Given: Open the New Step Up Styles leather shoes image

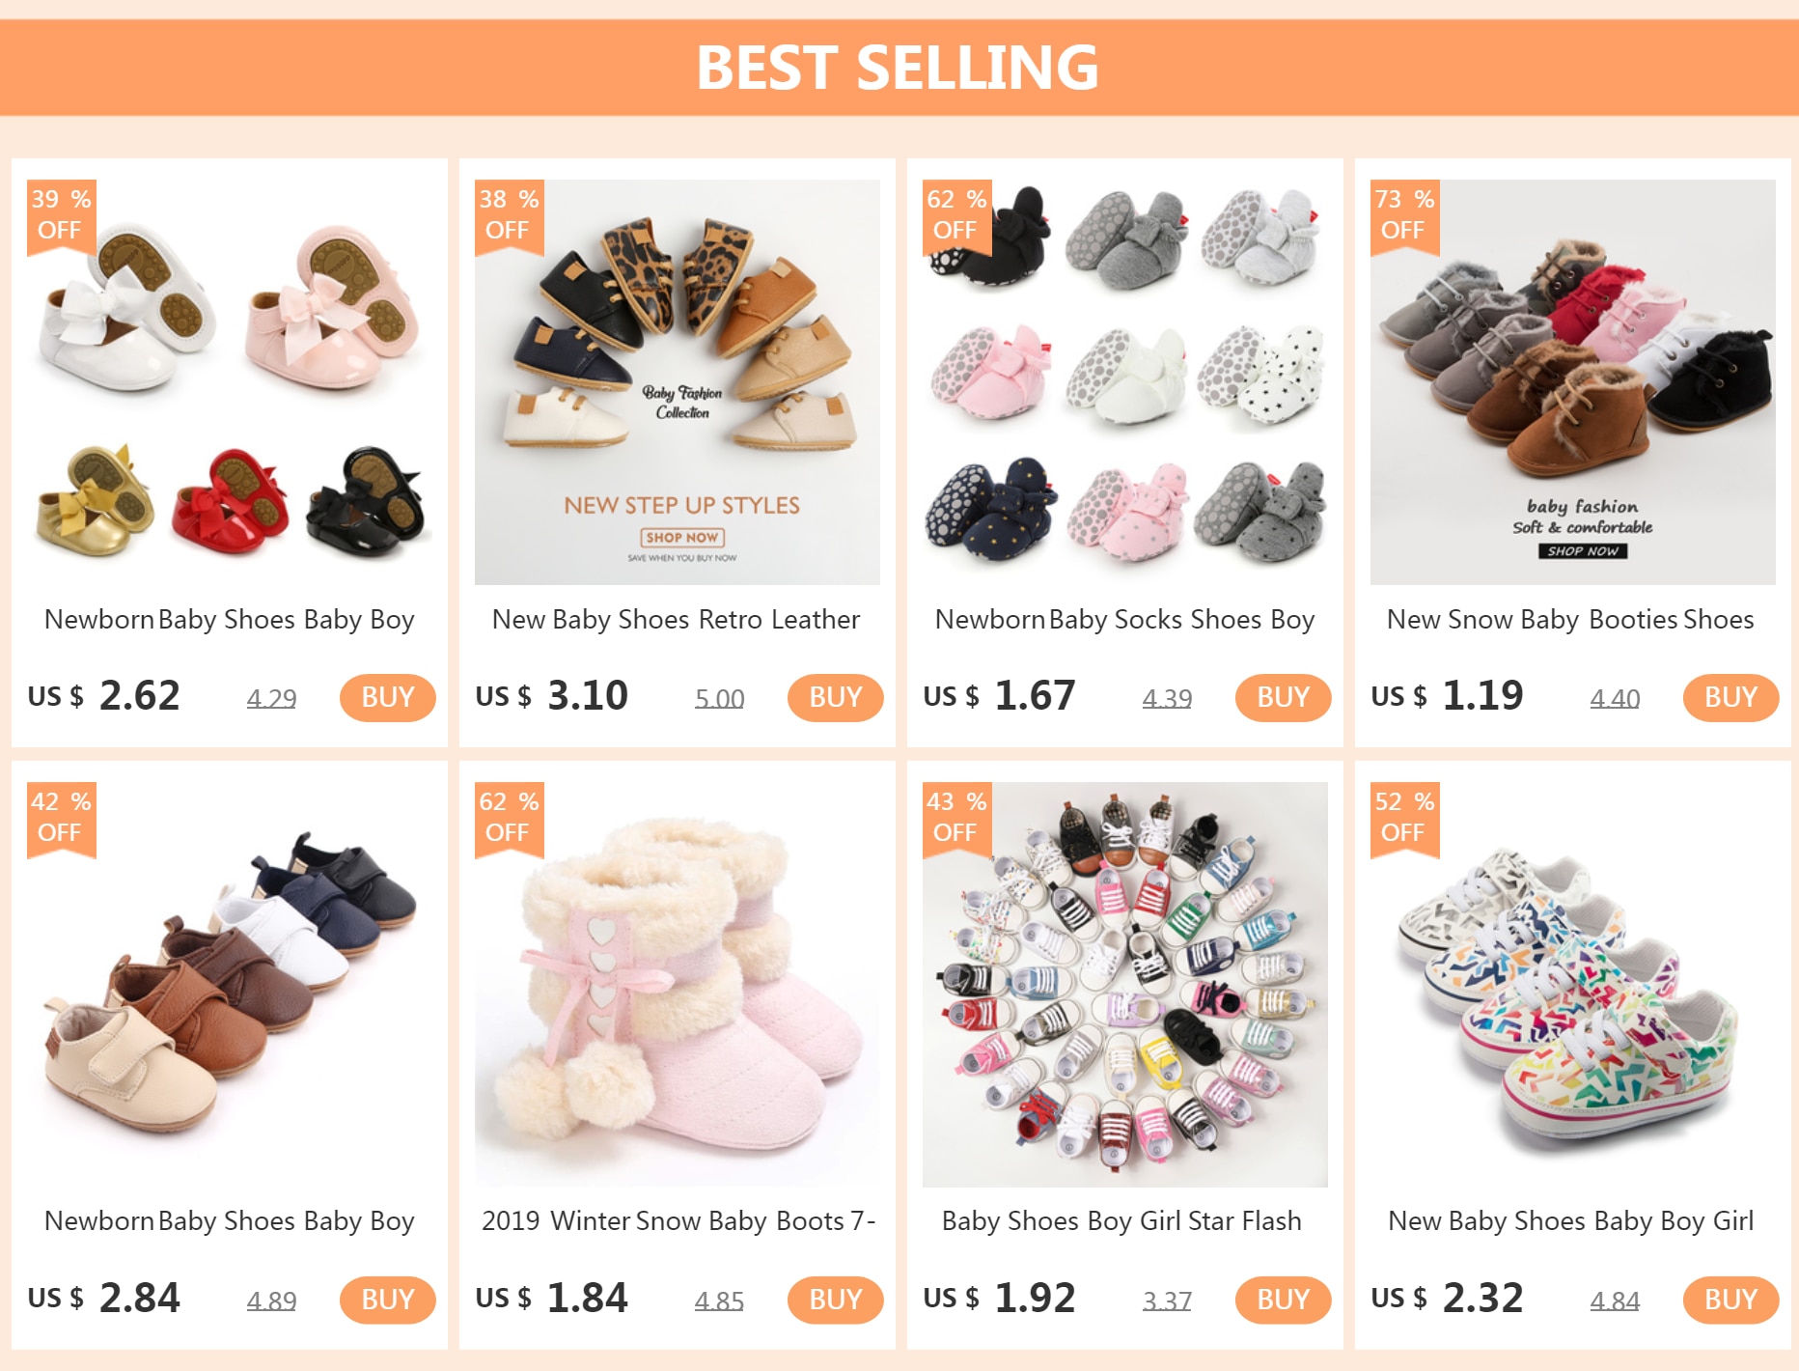Looking at the screenshot, I should 678,382.
